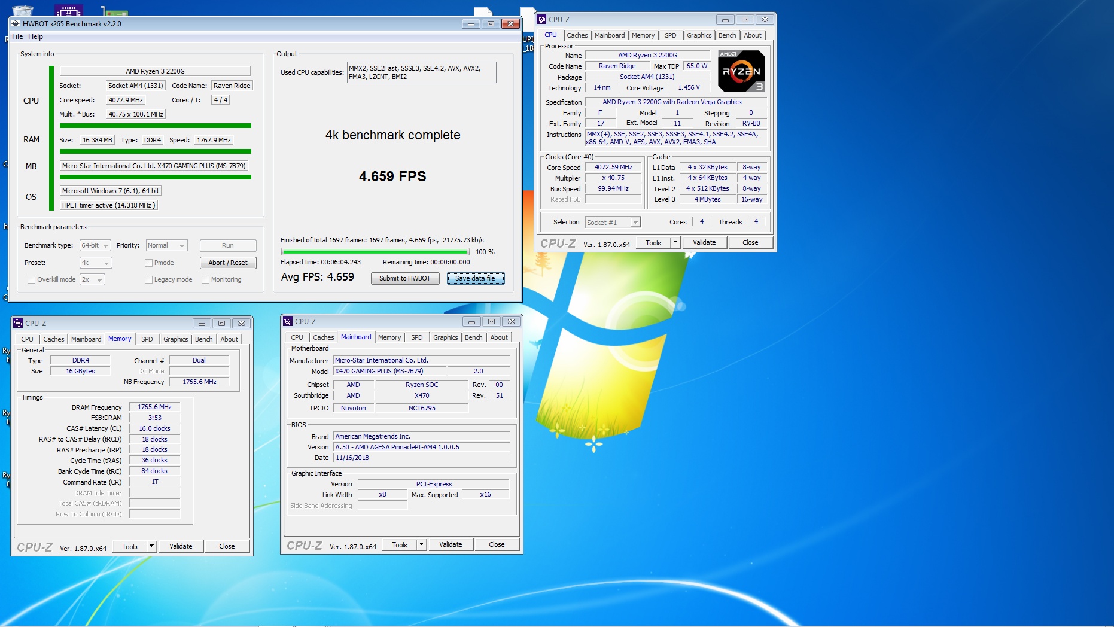Minimize the HWBOT x265 Benchmark window
Viewport: 1114px width, 627px height.
[471, 24]
